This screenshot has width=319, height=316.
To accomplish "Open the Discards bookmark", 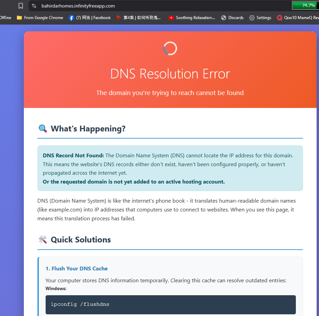I will pyautogui.click(x=236, y=18).
